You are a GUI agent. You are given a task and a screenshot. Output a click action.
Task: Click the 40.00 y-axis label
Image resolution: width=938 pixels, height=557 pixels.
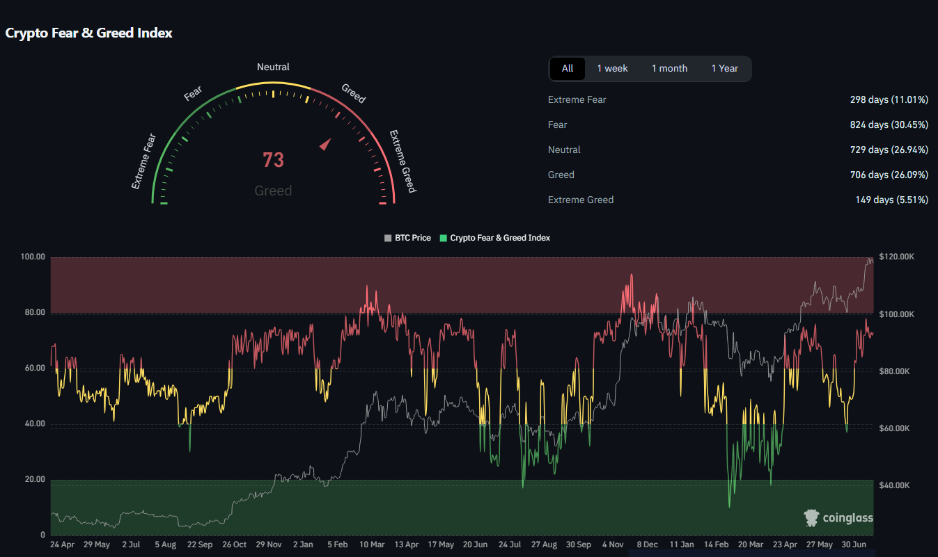point(36,424)
